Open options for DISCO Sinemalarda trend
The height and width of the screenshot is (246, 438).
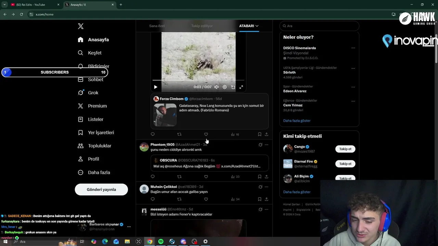click(x=353, y=48)
